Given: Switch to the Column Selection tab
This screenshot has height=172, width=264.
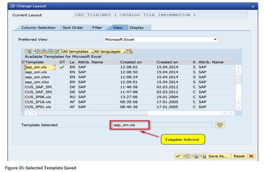Looking at the screenshot, I should 38,28.
